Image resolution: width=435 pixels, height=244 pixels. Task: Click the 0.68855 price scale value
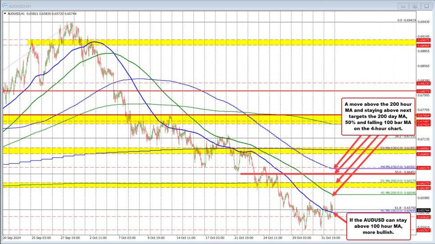[424, 51]
